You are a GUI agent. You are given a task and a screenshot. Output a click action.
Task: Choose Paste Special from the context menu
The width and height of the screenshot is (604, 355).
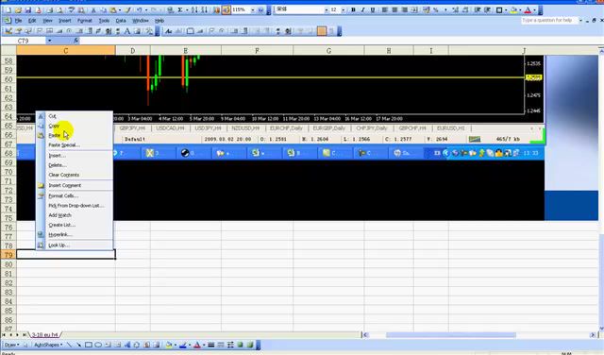click(64, 145)
